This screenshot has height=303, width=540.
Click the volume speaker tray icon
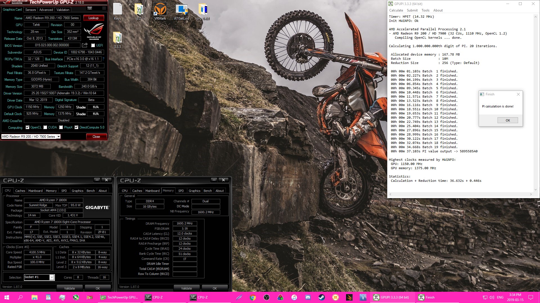click(492, 297)
